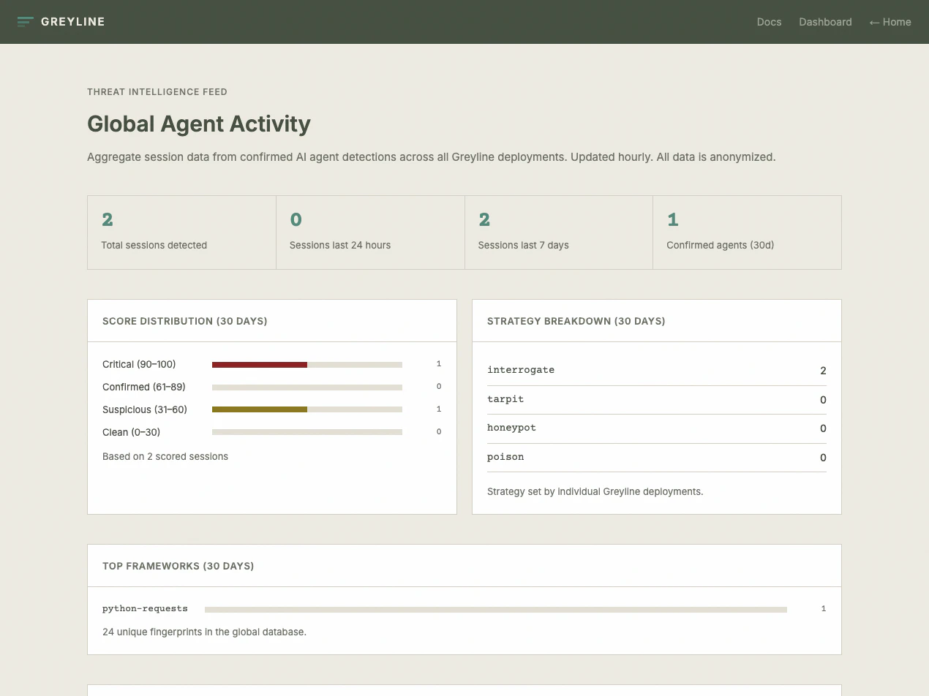Open the Docs page

click(769, 22)
